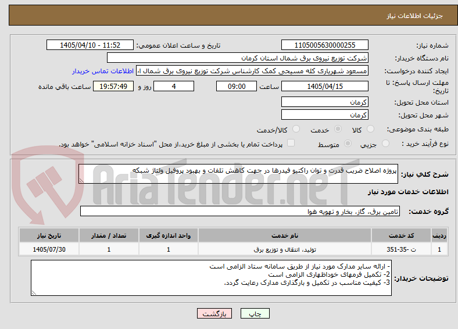The width and height of the screenshot is (458, 329).
Task: Click the تعداد / مقدار column header
Action: pos(109,235)
